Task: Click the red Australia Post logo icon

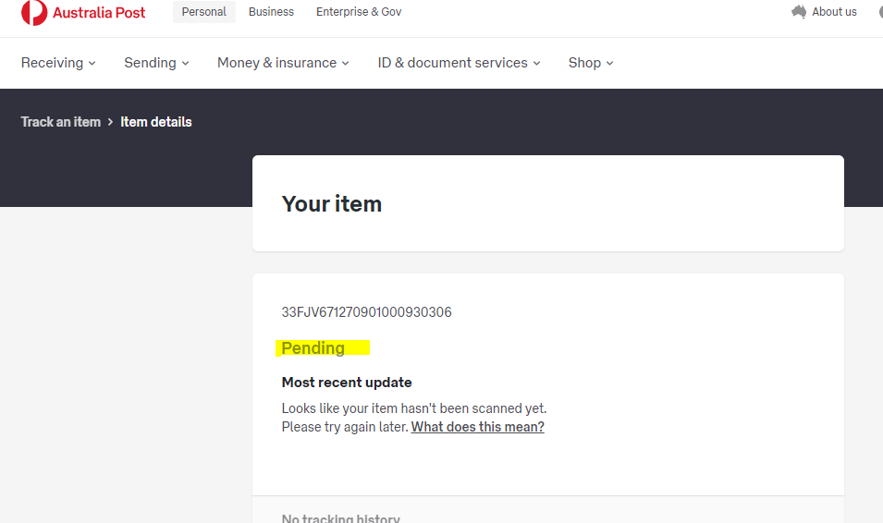Action: [x=34, y=12]
